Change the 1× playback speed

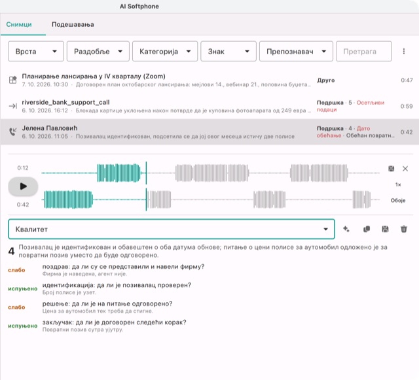398,184
